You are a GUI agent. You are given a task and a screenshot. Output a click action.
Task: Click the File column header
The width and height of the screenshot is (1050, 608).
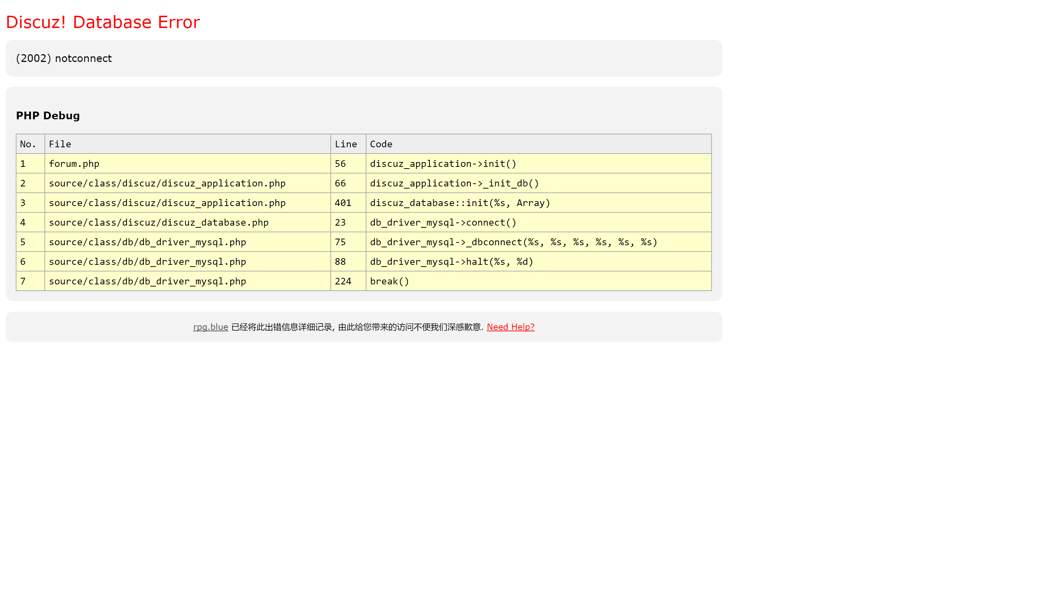point(188,144)
